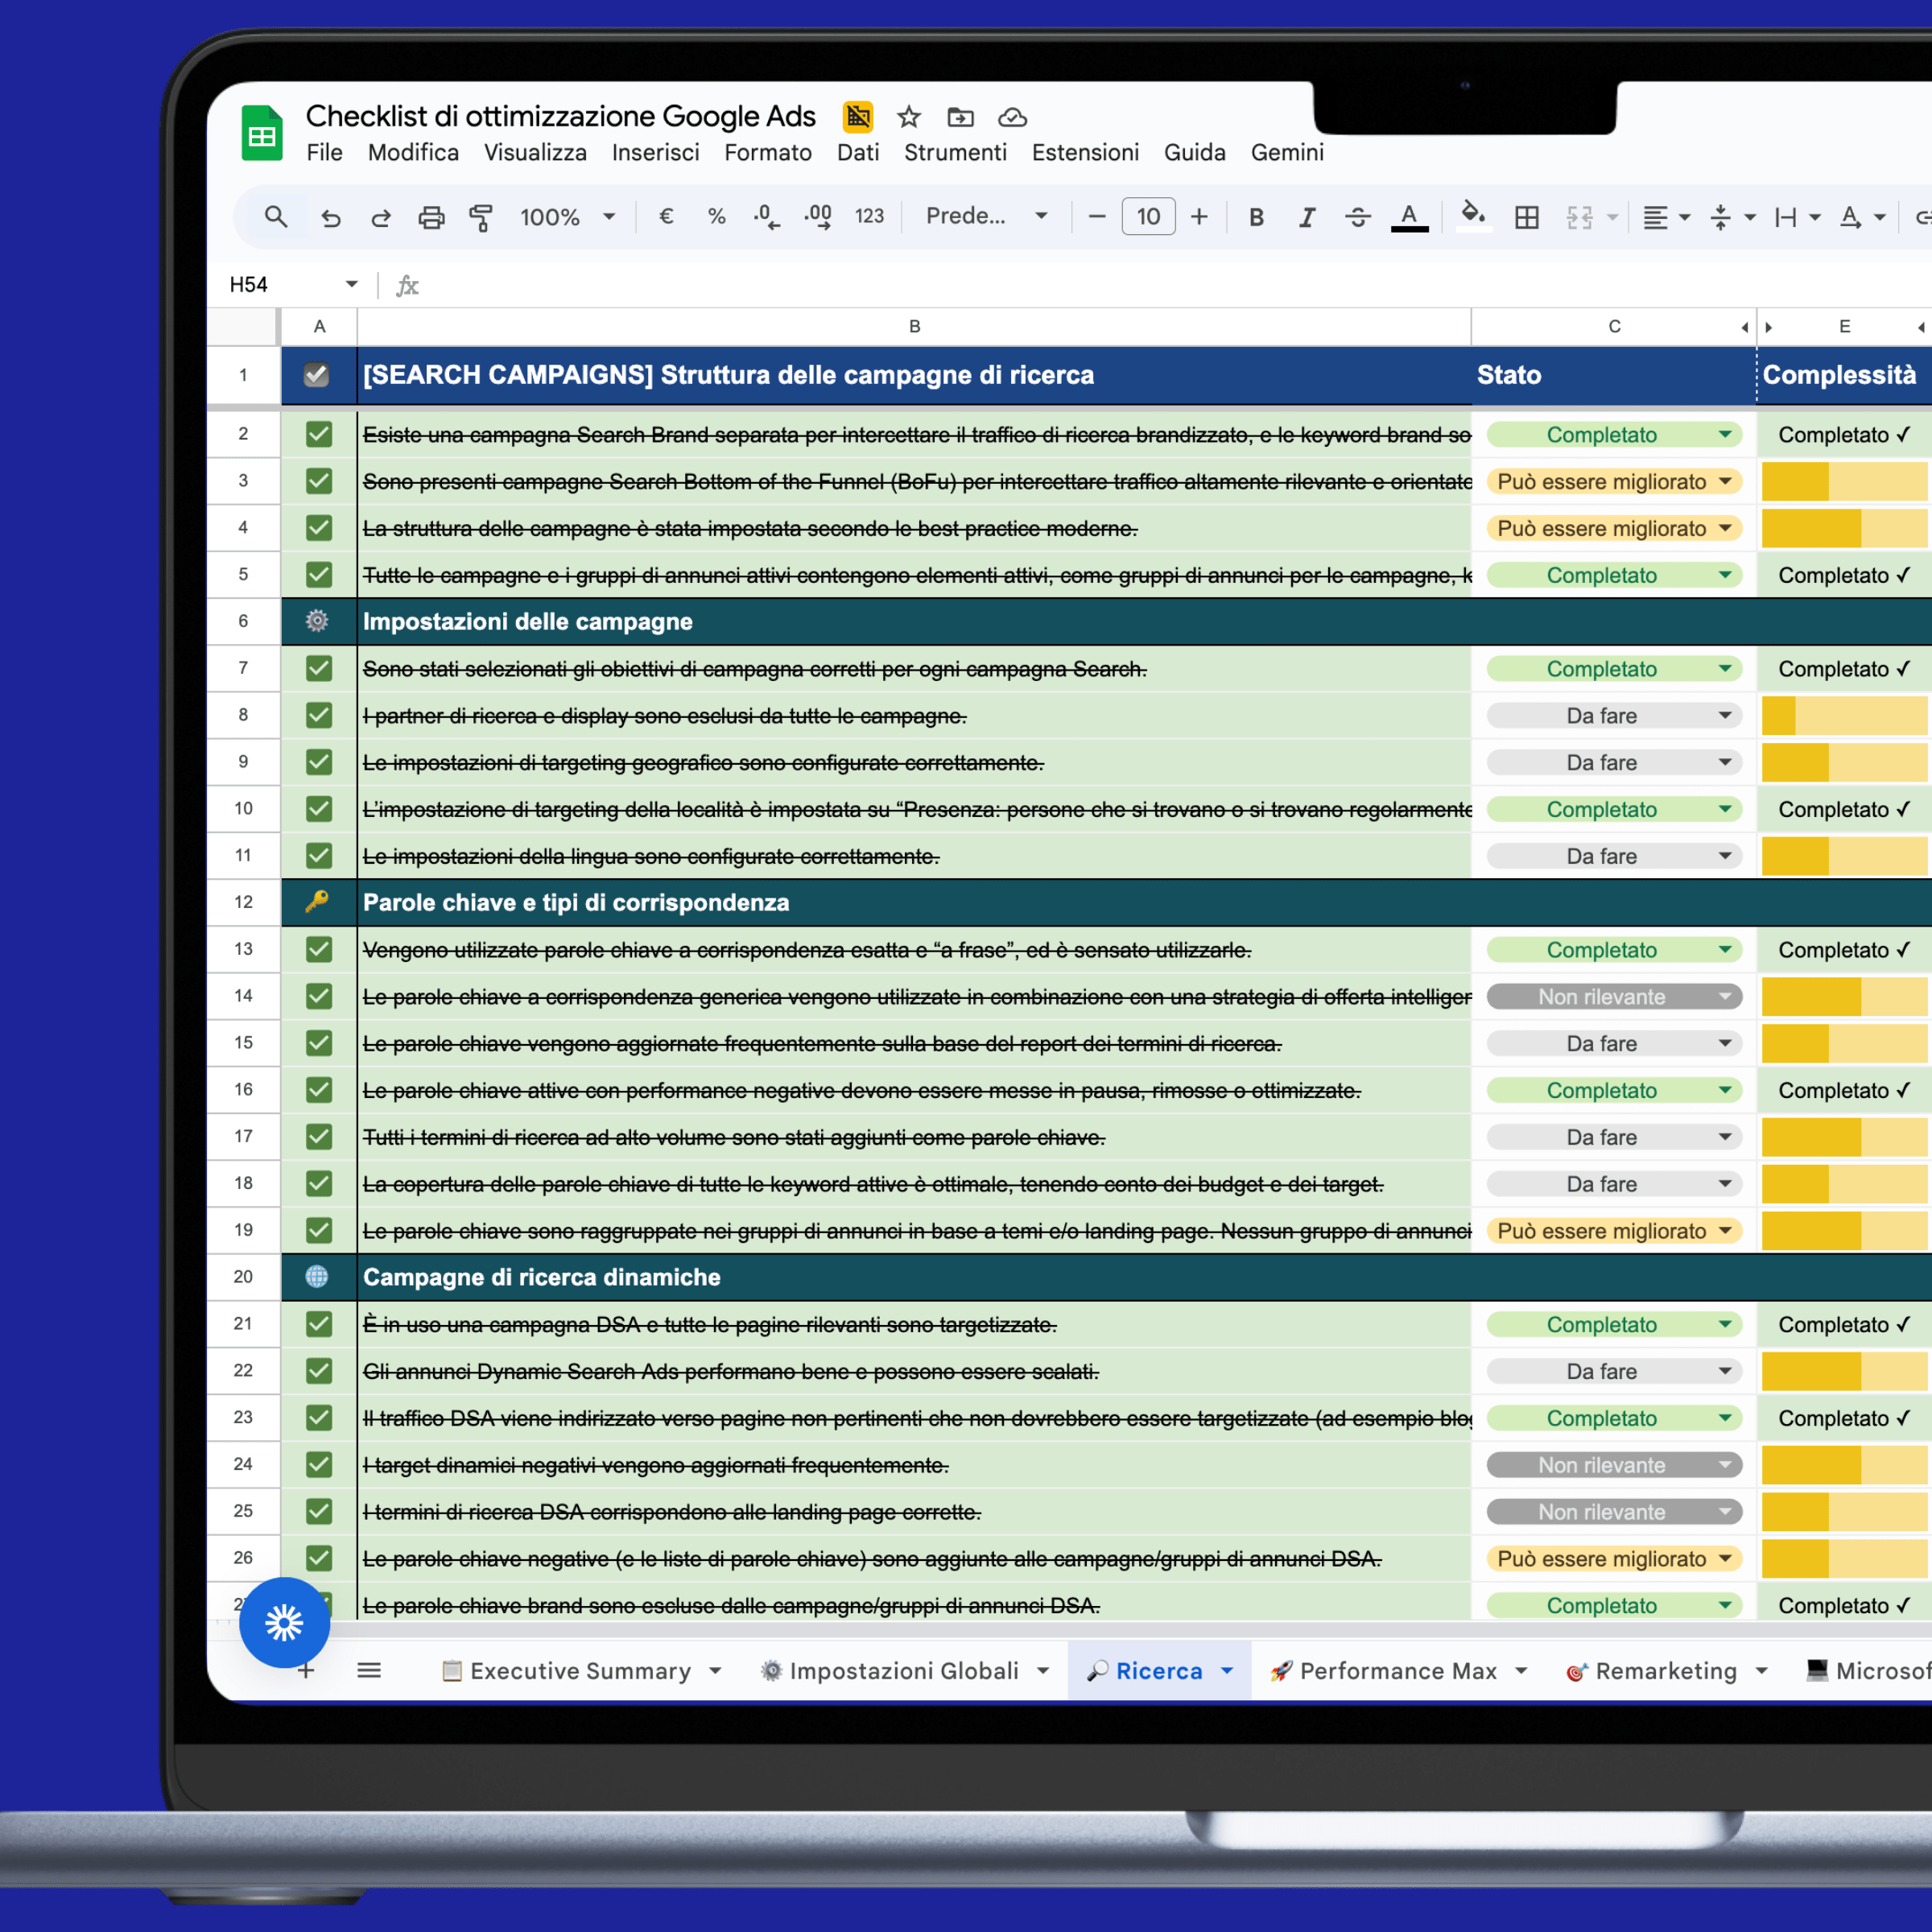
Task: Uncheck the checkbox on row 8
Action: 318,715
